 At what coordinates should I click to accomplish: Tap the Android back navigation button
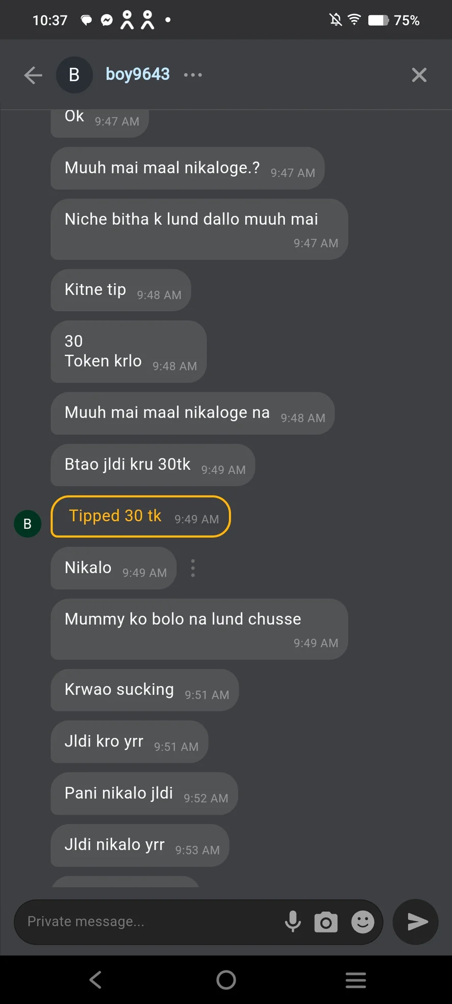(x=95, y=980)
